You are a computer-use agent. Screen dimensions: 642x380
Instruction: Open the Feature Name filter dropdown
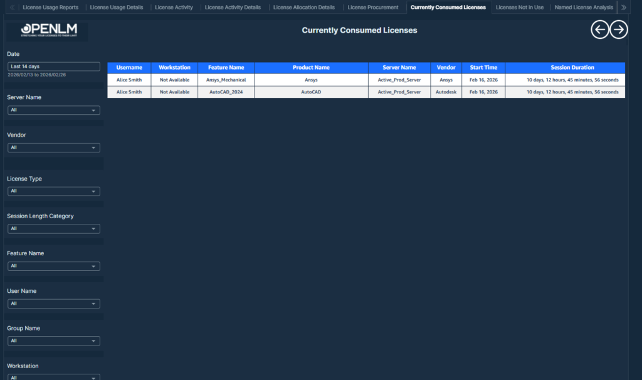[x=53, y=266]
